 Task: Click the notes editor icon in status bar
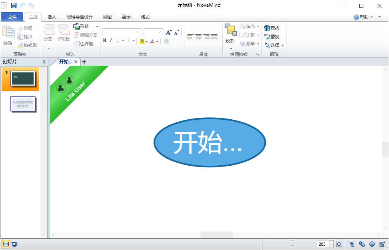pos(382,244)
